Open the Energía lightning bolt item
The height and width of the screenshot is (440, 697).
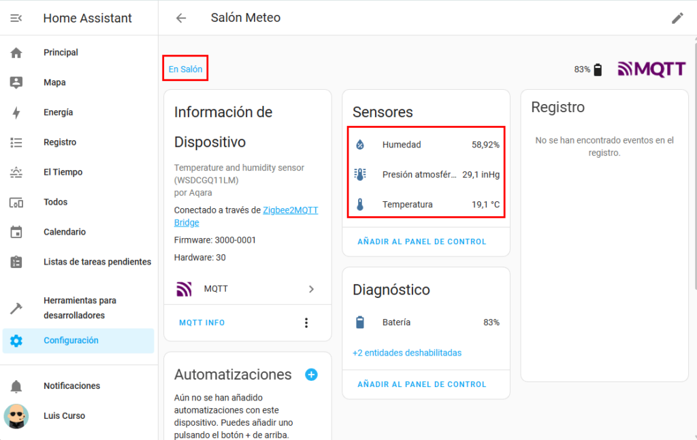(x=58, y=112)
